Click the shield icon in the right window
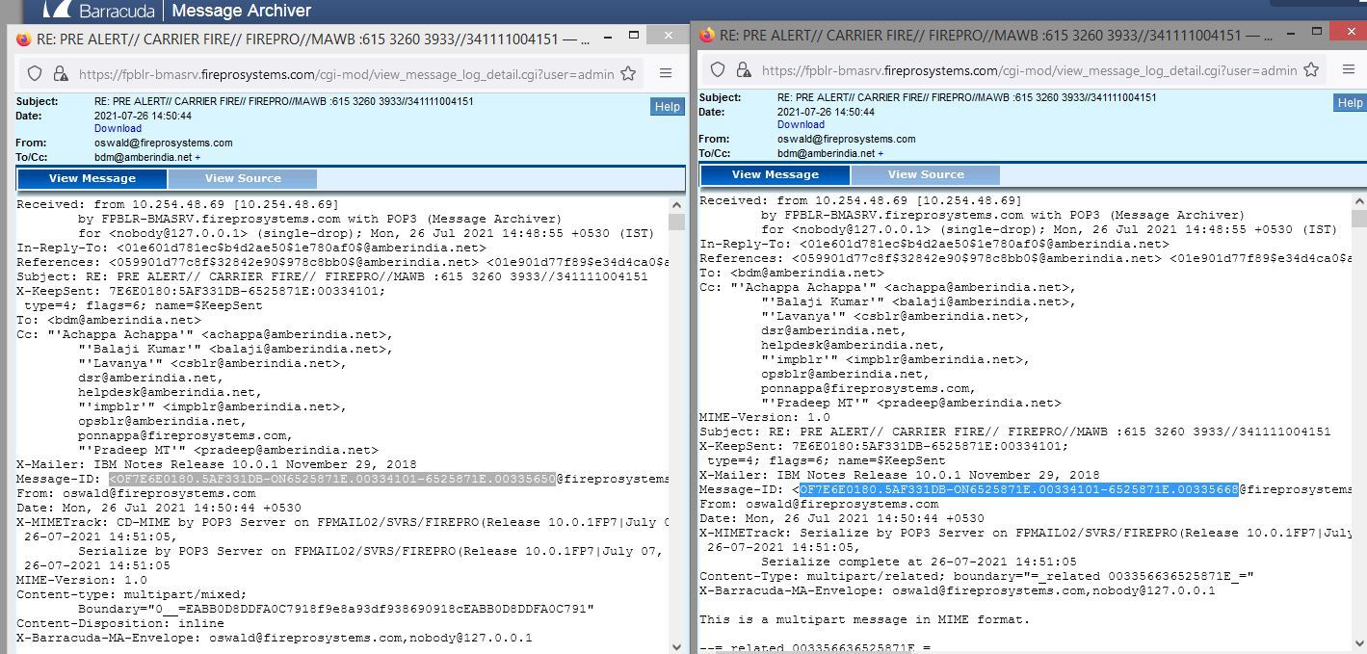Image resolution: width=1367 pixels, height=654 pixels. click(718, 70)
